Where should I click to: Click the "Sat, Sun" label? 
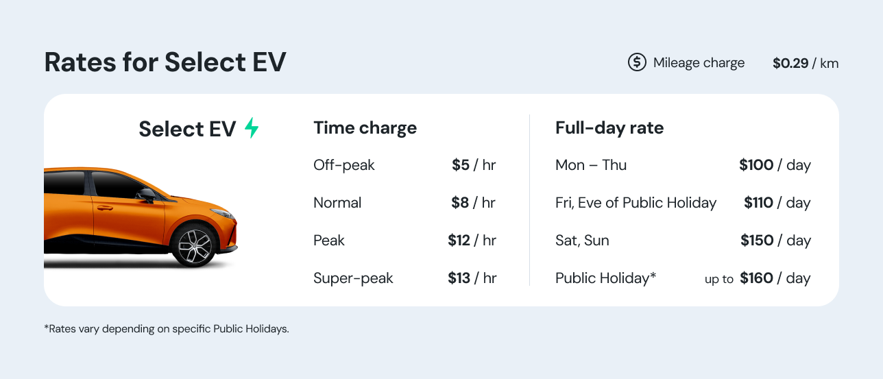tap(582, 241)
